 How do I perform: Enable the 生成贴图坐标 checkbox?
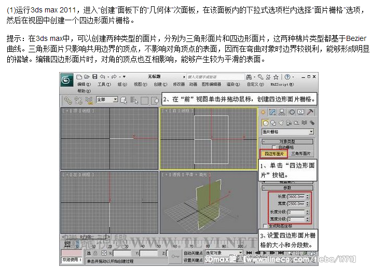265,226
